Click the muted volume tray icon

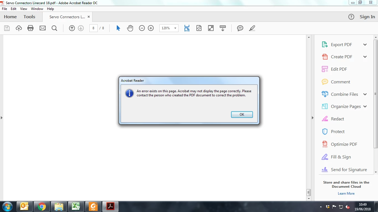[x=348, y=207]
